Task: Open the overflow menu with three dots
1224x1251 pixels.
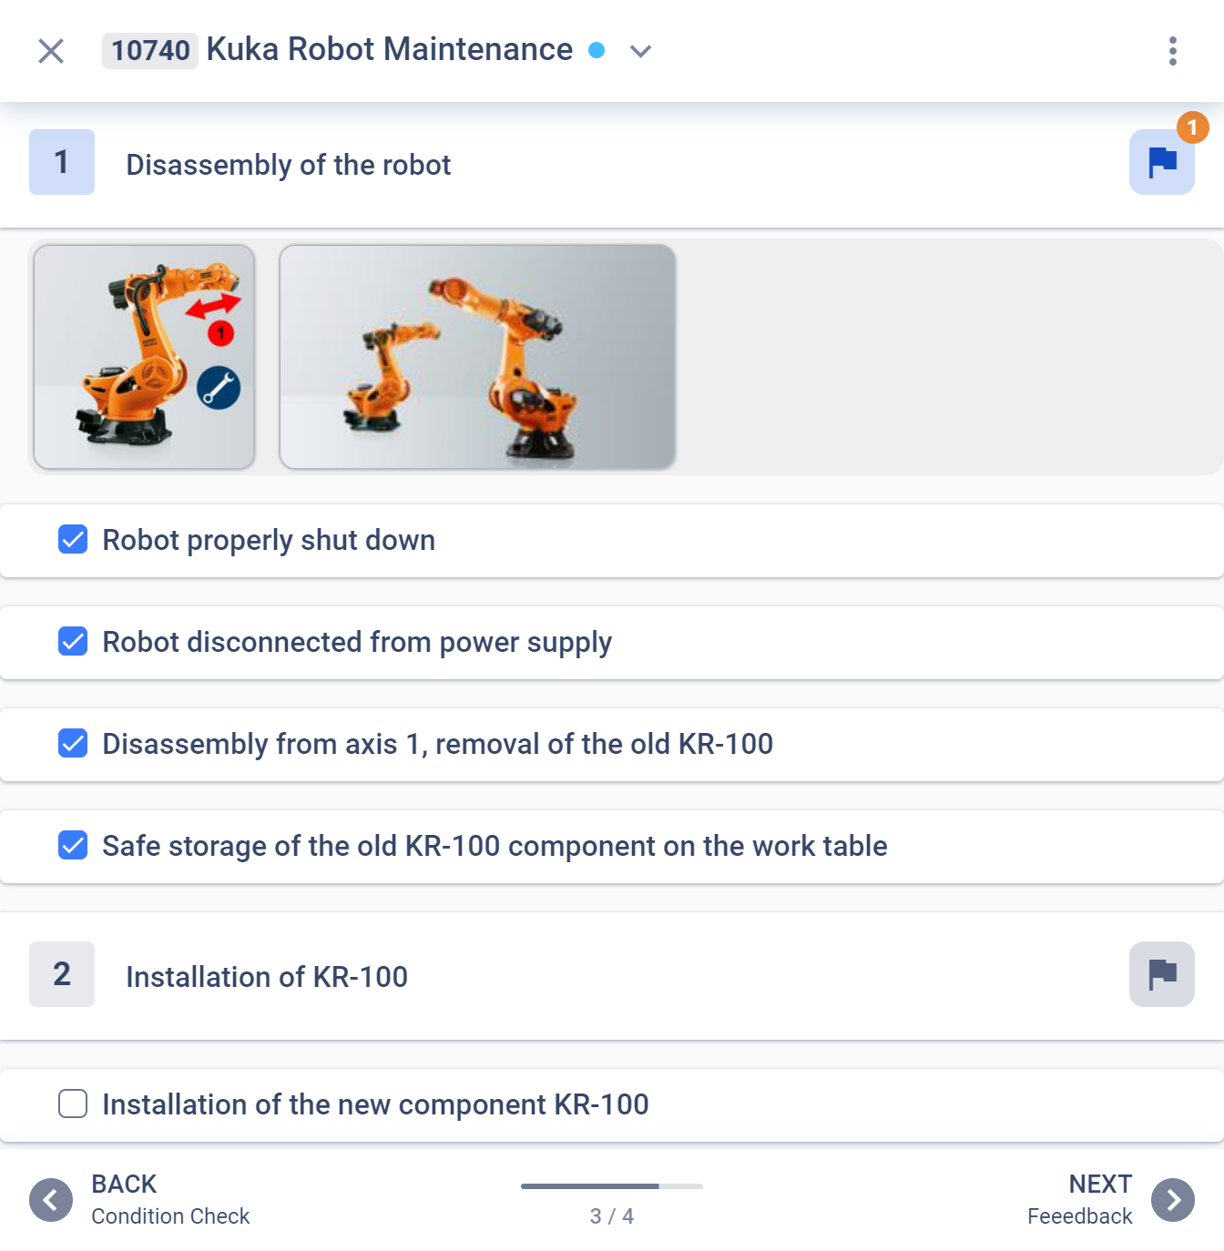Action: point(1173,50)
